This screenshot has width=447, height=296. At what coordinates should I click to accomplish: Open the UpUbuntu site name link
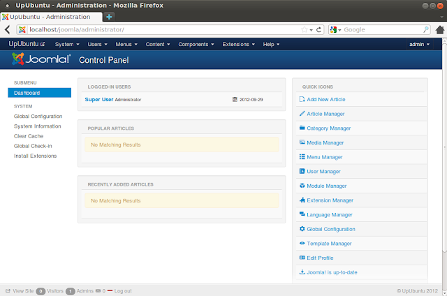click(x=27, y=44)
